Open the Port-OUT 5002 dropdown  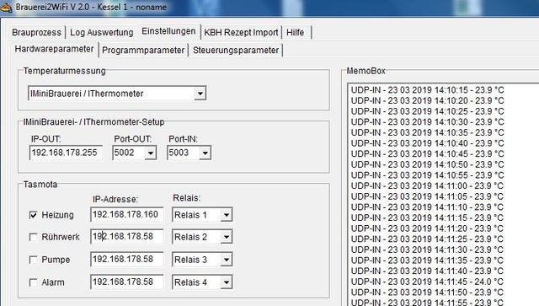click(150, 153)
